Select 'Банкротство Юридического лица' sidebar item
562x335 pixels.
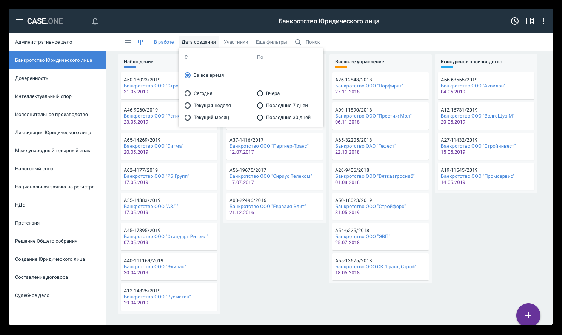coord(57,60)
